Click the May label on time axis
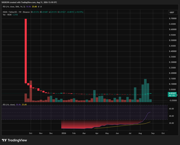Screen dimensions: 180x145 107,133
